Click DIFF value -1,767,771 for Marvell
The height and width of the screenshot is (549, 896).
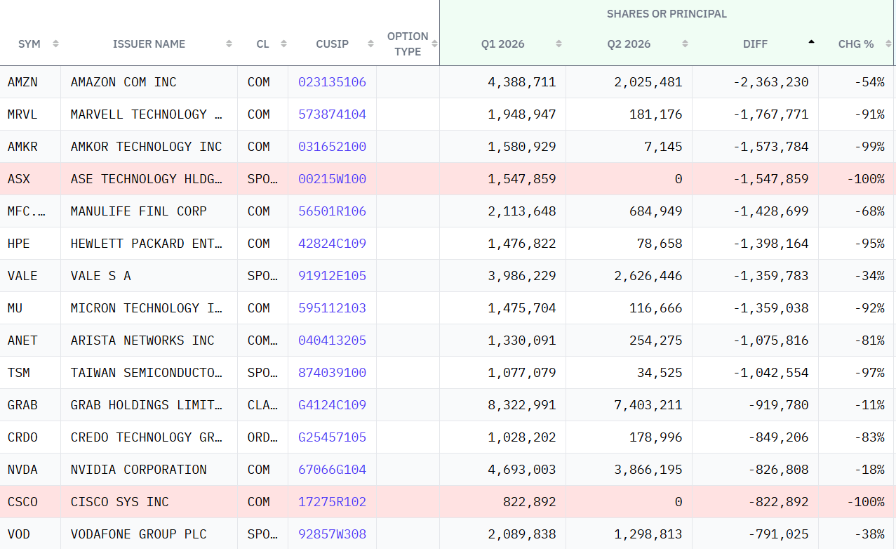(771, 114)
